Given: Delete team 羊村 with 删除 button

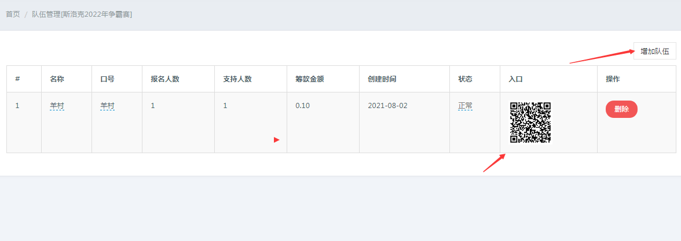Looking at the screenshot, I should tap(621, 109).
